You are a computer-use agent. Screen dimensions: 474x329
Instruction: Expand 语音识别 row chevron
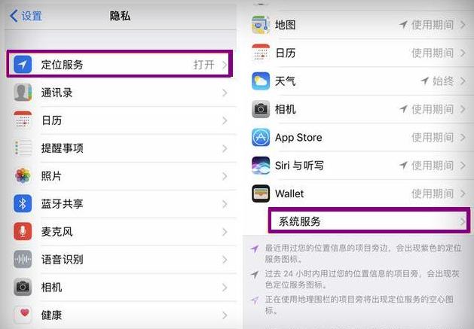[225, 260]
